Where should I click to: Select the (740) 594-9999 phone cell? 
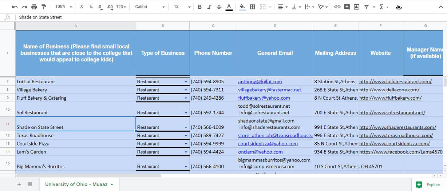pos(213,144)
